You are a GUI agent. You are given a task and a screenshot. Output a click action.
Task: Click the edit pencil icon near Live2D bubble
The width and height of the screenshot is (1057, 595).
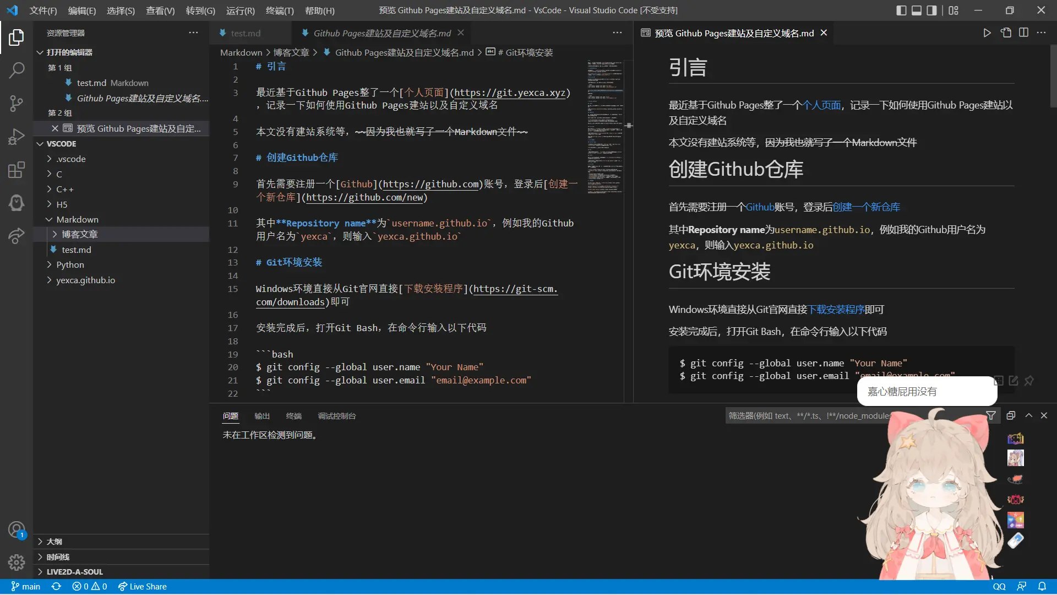(x=1014, y=381)
